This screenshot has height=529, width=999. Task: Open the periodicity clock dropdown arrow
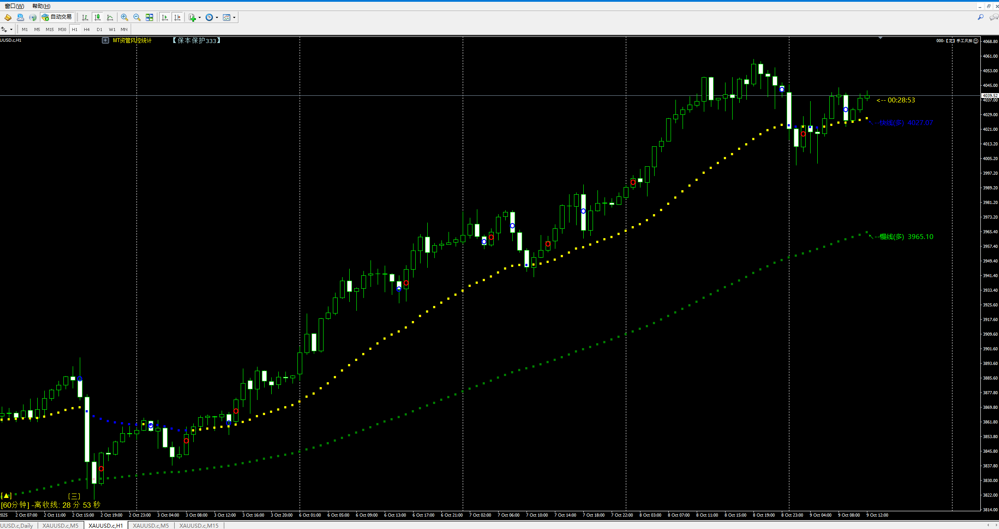tap(217, 18)
